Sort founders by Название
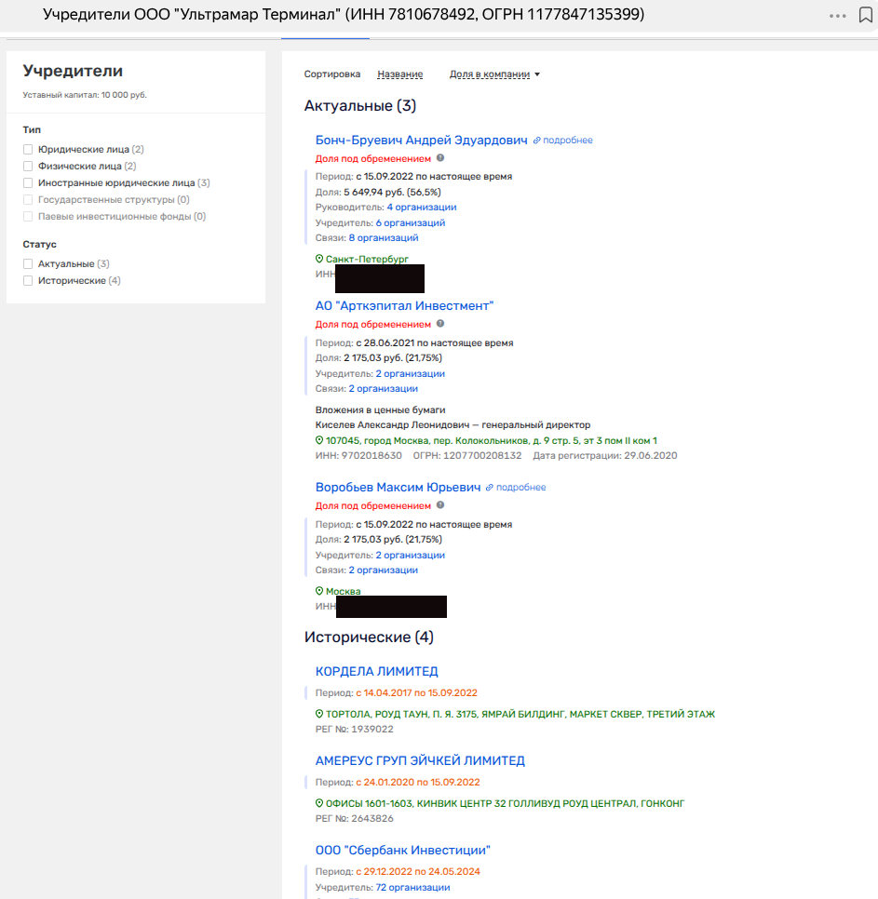 tap(399, 74)
